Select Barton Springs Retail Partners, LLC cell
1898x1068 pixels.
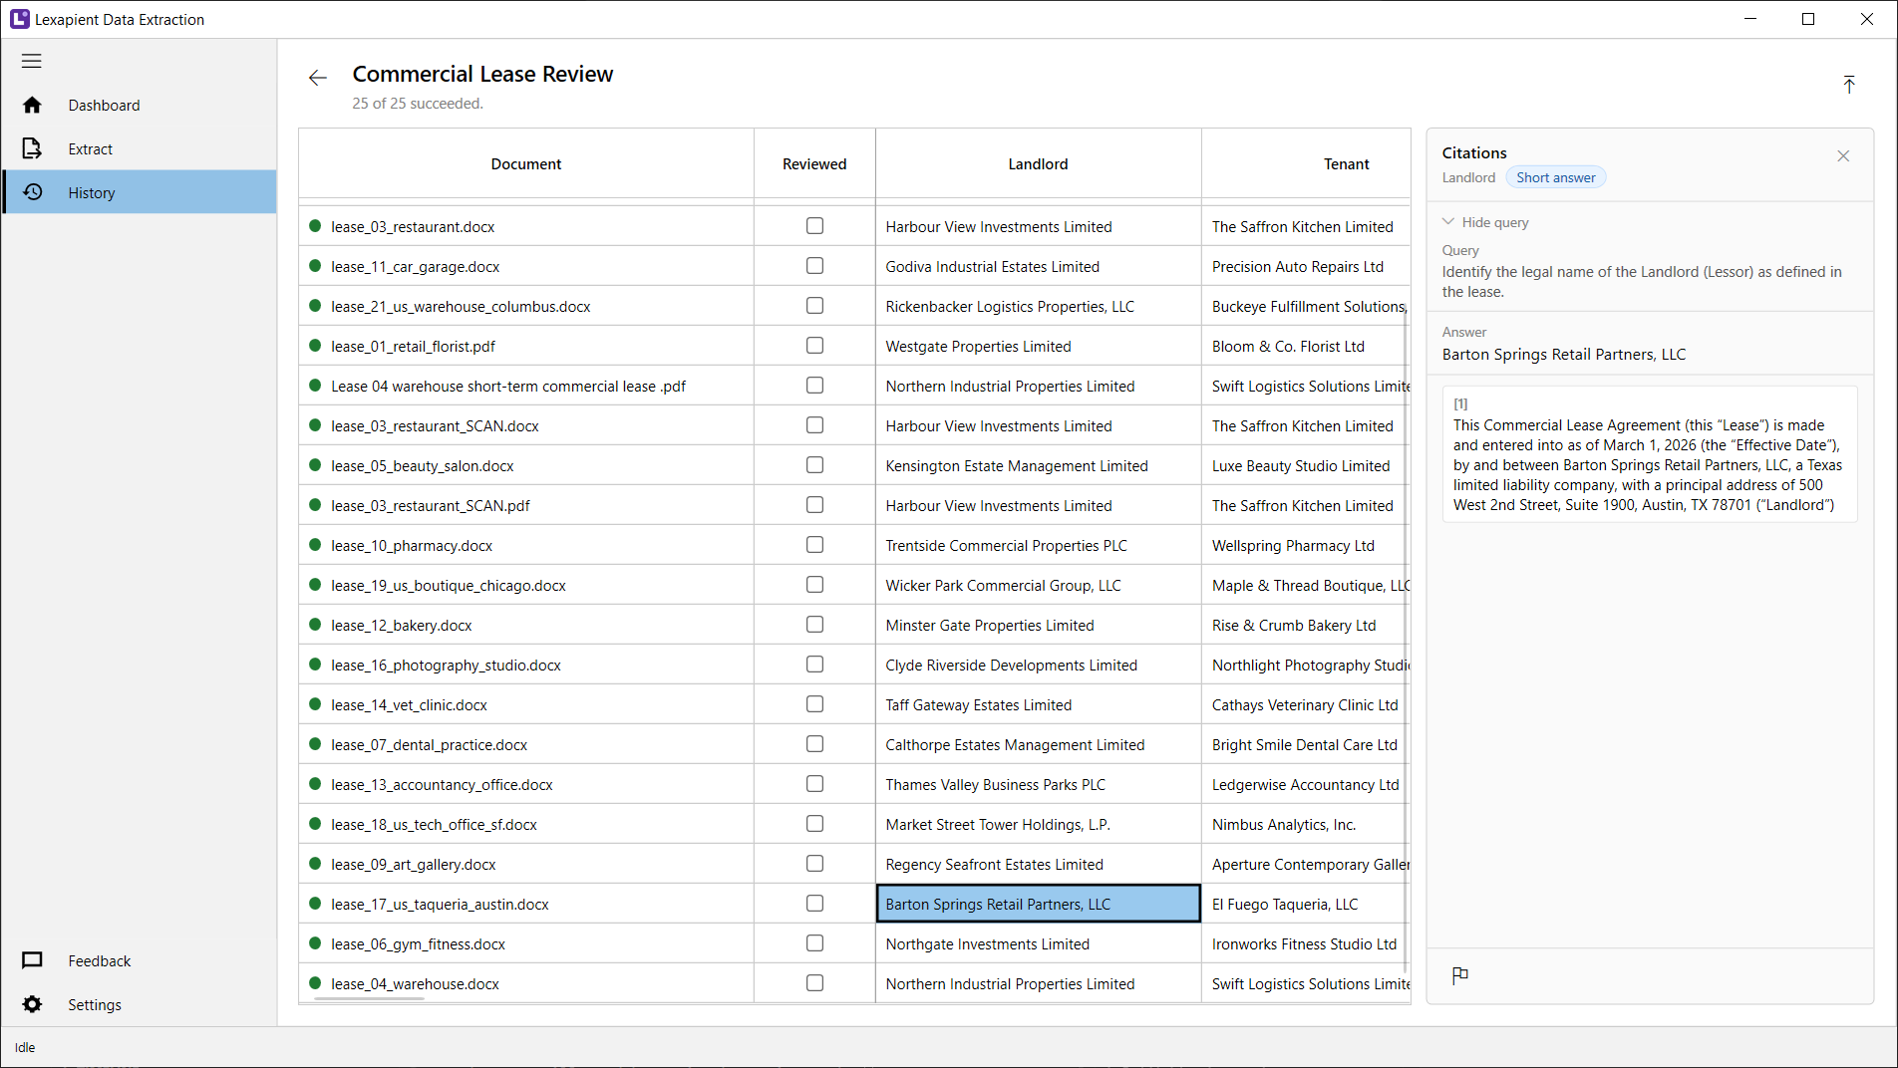pyautogui.click(x=1038, y=904)
